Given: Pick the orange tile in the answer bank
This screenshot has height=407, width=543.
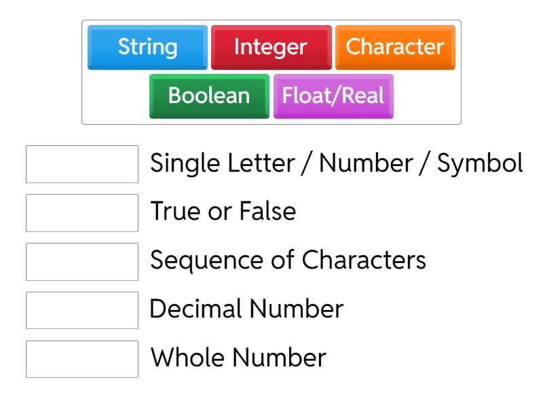Looking at the screenshot, I should click(x=395, y=47).
